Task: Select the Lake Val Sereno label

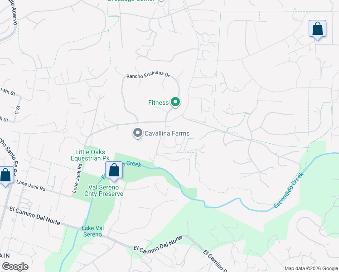Action: (x=92, y=231)
